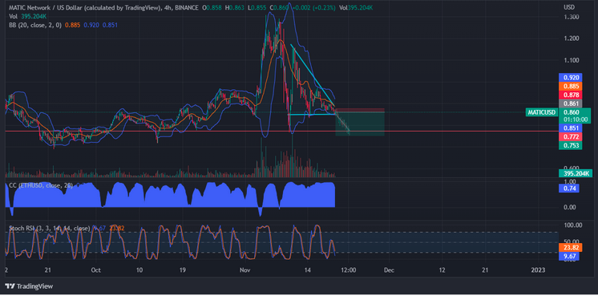Click the USD currency label on price axis
The height and width of the screenshot is (296, 598).
(568, 7)
